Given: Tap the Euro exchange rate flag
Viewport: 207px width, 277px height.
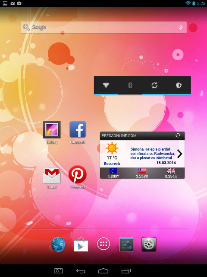Looking at the screenshot, I should [113, 171].
